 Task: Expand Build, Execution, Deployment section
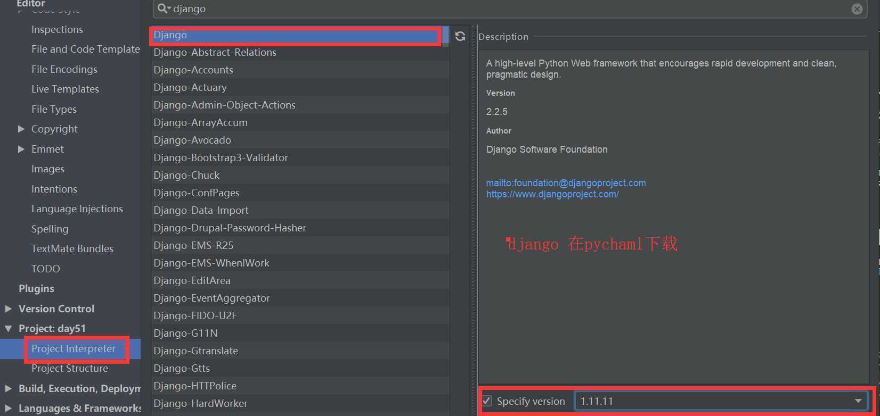[9, 388]
